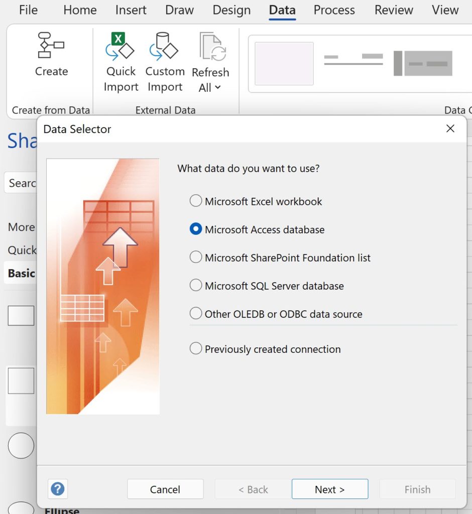Open the Help icon in Data Selector dialog
472x514 pixels.
tap(57, 488)
